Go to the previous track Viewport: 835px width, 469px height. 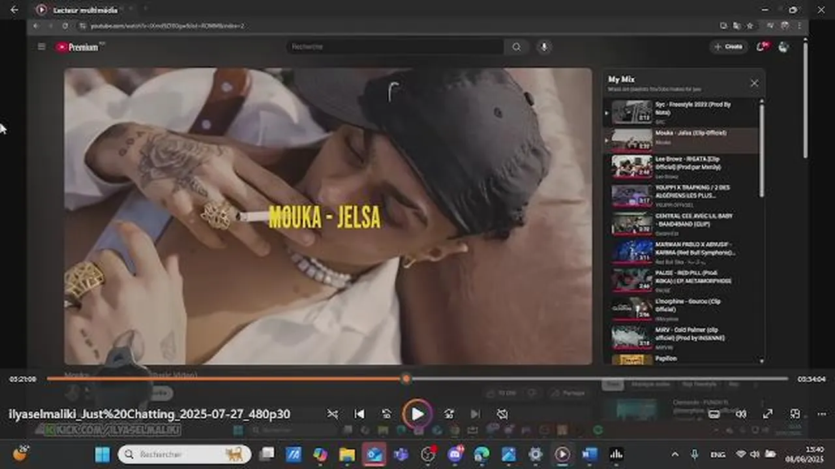(359, 414)
